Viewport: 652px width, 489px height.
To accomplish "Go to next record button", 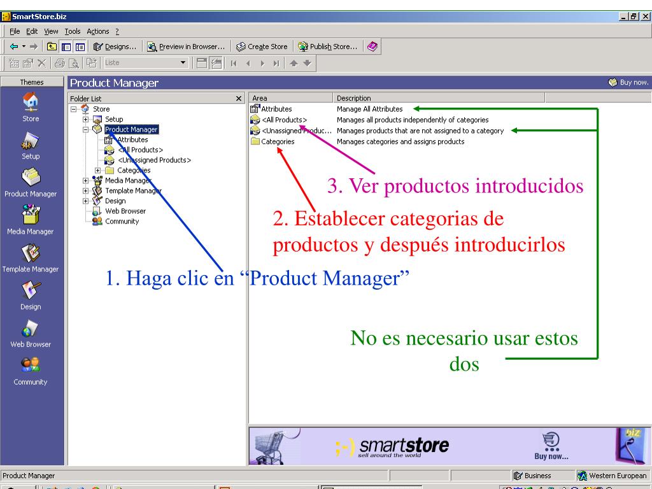I will pos(262,63).
